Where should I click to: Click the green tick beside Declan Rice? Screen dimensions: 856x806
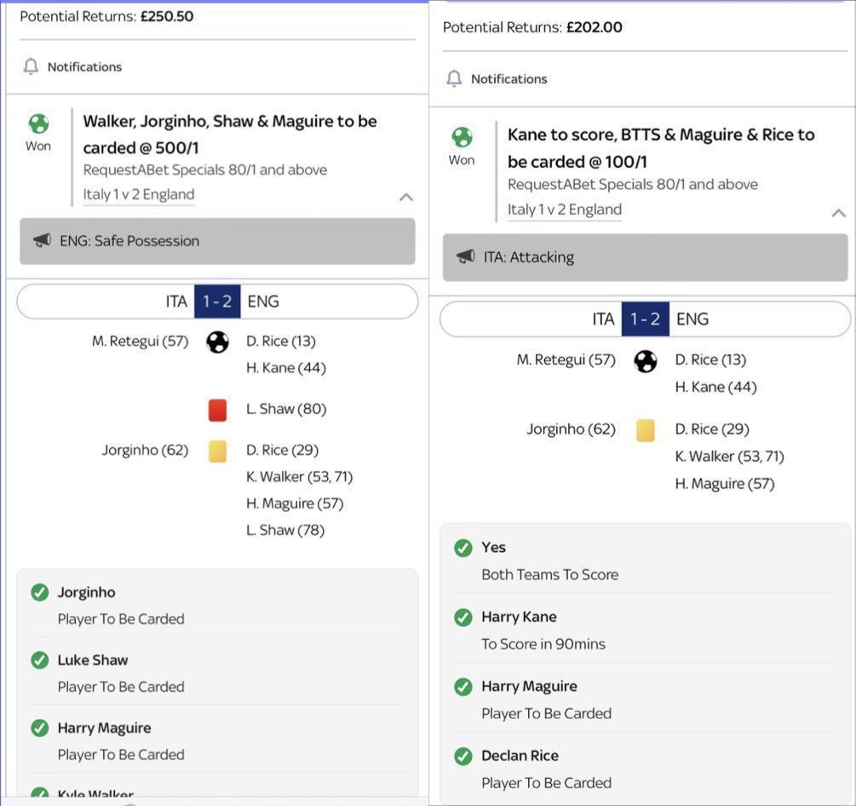pyautogui.click(x=463, y=756)
